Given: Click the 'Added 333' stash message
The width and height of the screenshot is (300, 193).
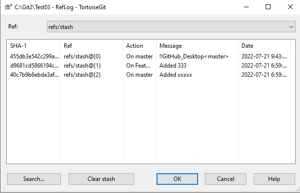Looking at the screenshot, I should click(173, 66).
